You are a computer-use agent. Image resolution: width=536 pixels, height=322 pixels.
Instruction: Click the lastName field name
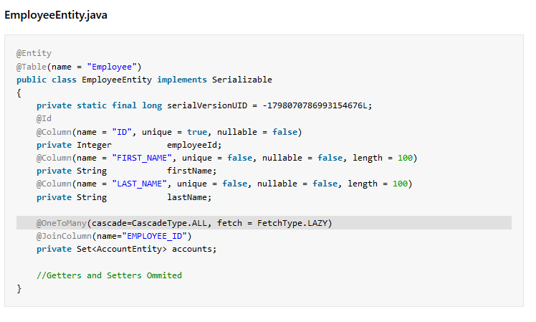click(x=186, y=197)
